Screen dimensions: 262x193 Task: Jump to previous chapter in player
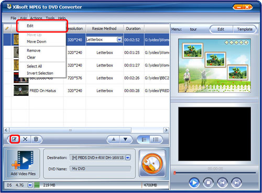click(222, 183)
